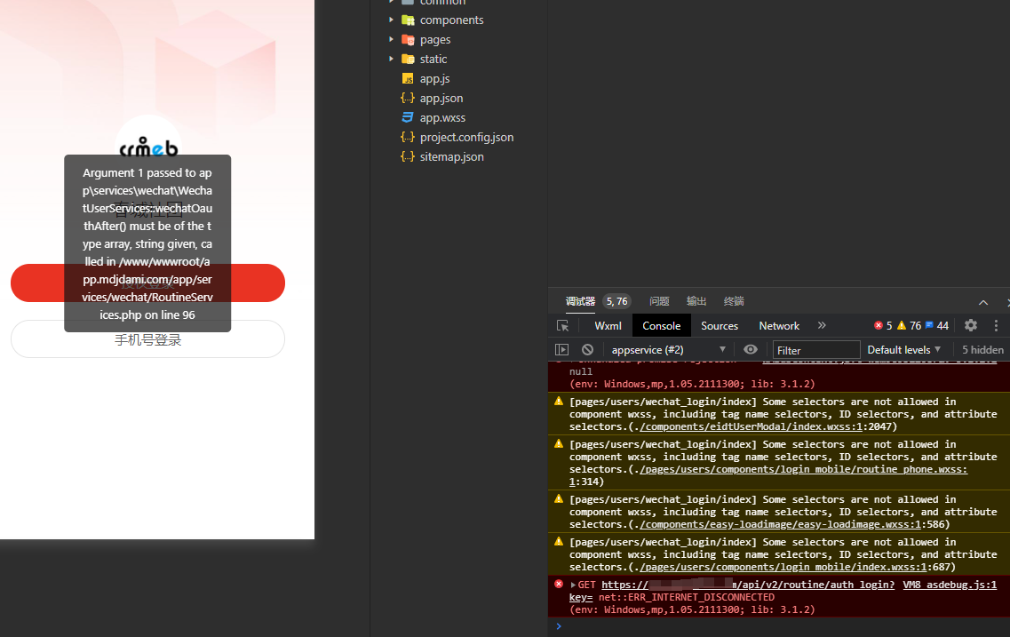Click the red error count icon
The image size is (1010, 637).
click(x=878, y=325)
